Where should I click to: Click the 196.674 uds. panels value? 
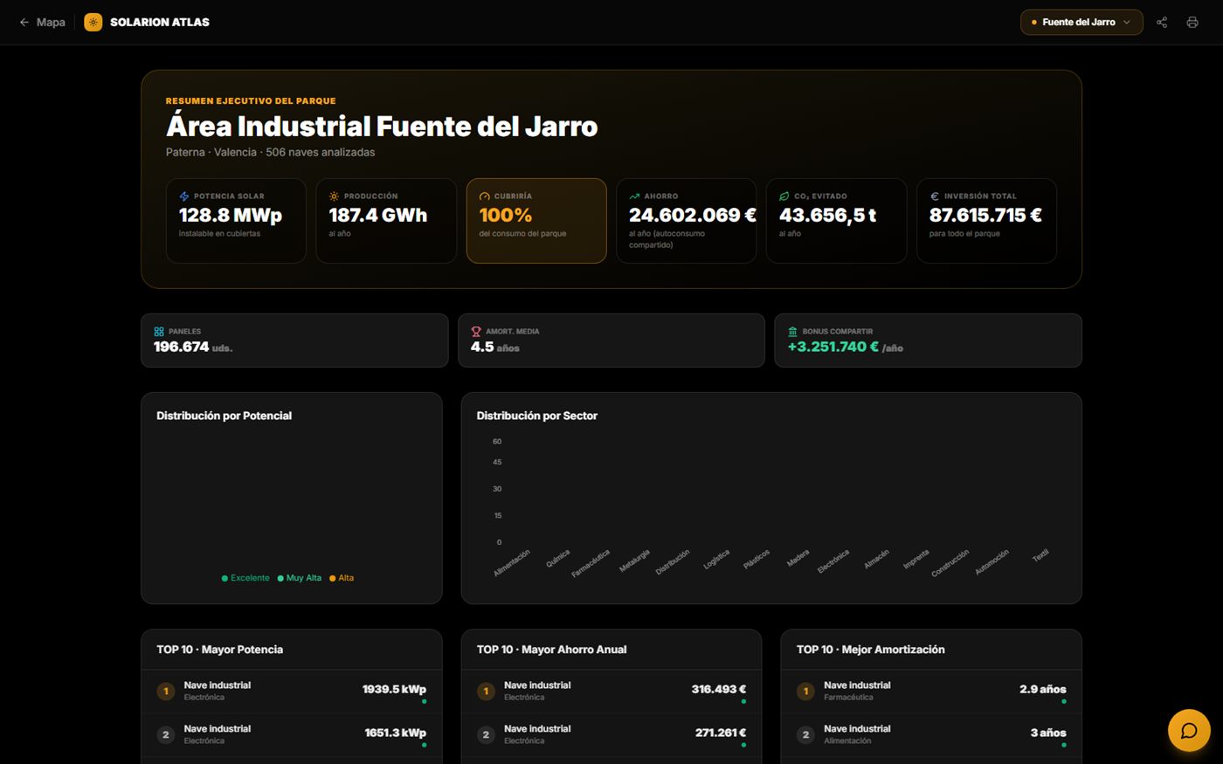pos(193,347)
